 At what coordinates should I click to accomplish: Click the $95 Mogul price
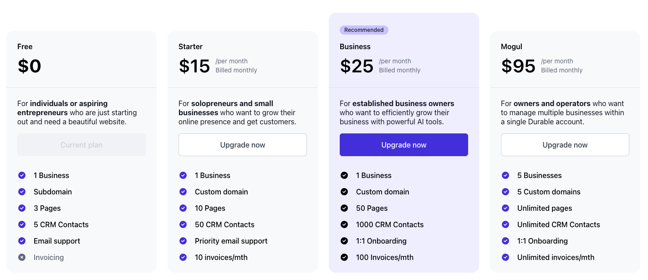coord(518,66)
